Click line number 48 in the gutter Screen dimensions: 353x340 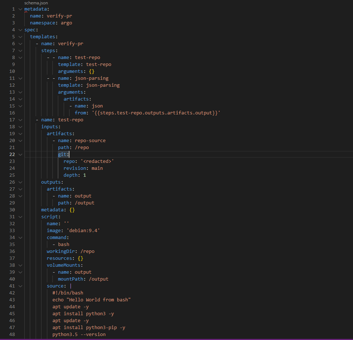[x=12, y=335]
